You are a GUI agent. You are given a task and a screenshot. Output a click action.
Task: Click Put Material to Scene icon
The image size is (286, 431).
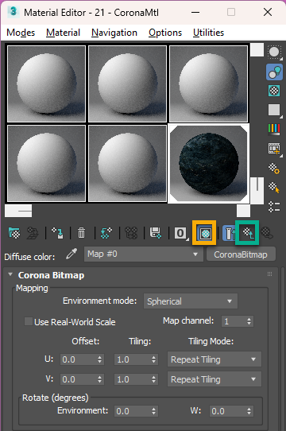tap(33, 233)
